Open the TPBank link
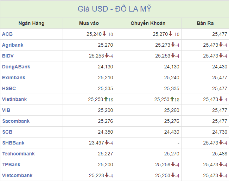This screenshot has height=181, width=229. 11,165
